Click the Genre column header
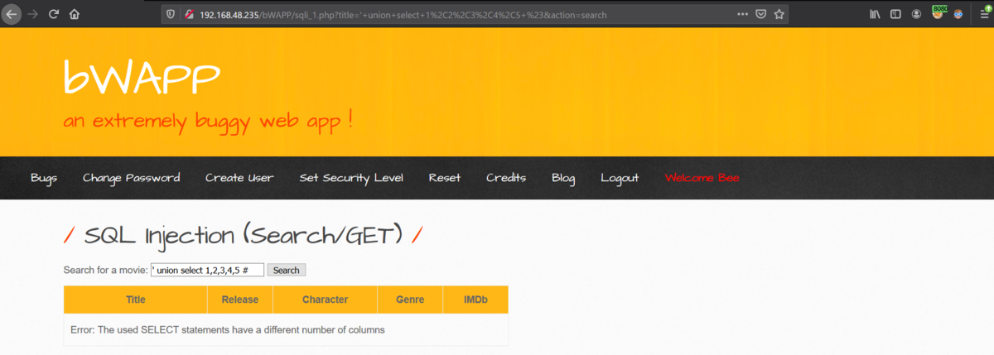 pyautogui.click(x=410, y=300)
